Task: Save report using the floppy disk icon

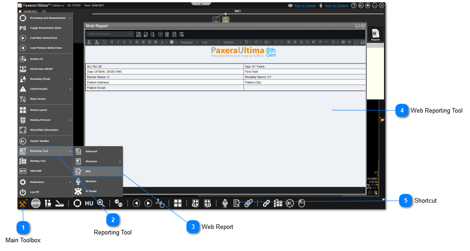Action: click(139, 34)
